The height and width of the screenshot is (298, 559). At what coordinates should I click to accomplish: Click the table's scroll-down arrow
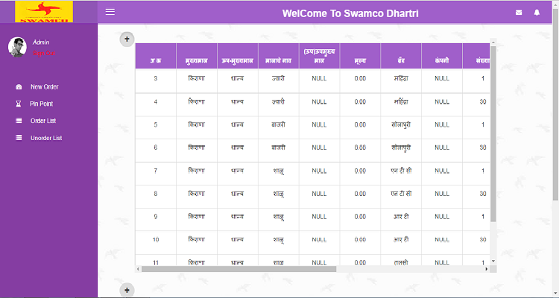(493, 261)
